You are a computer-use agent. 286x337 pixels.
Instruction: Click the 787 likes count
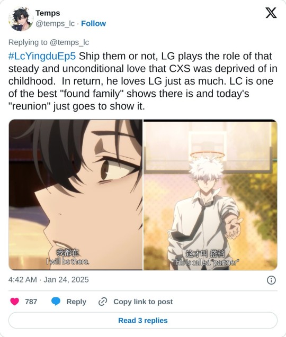(x=31, y=302)
